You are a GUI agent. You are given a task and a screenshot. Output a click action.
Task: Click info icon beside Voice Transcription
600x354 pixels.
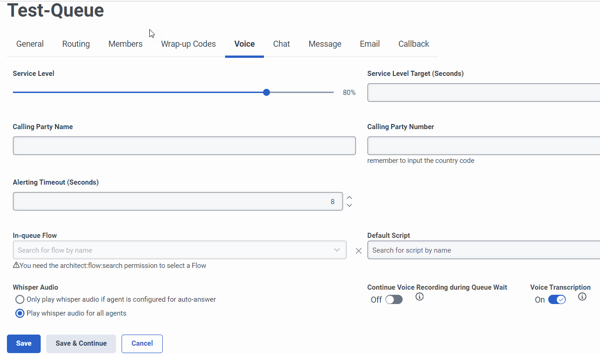tap(582, 297)
